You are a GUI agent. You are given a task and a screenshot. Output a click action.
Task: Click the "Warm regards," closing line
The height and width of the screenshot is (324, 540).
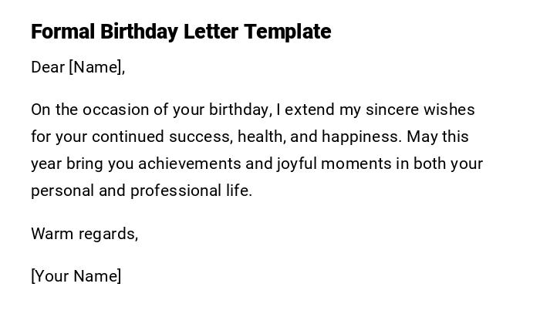click(84, 234)
